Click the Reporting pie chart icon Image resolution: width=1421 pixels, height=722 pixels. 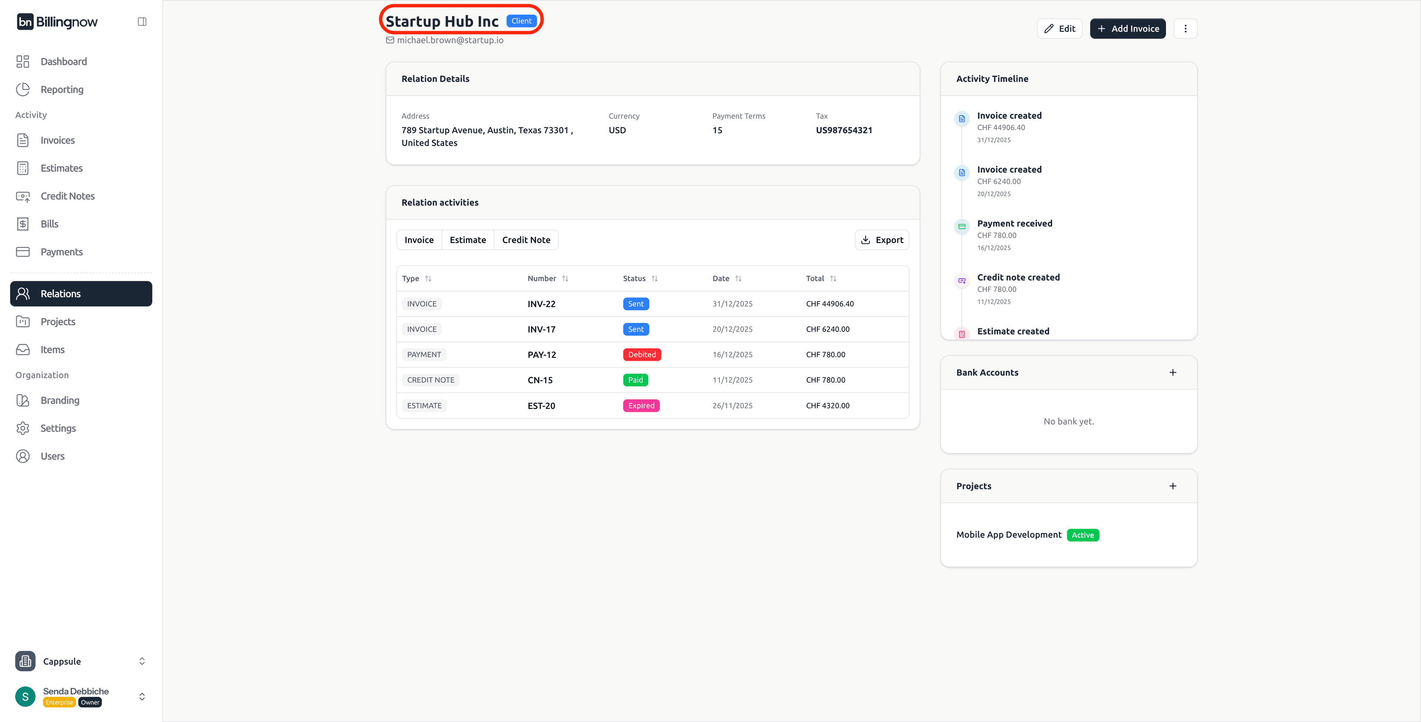click(23, 89)
